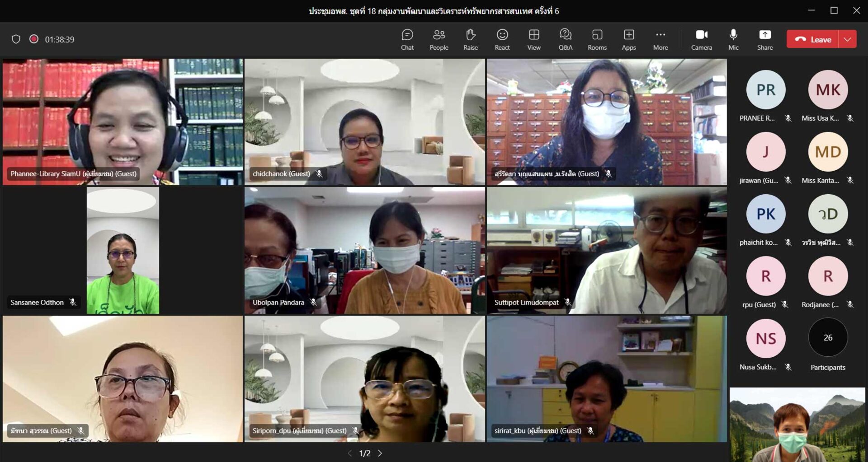
Task: Go to previous page of video gallery
Action: pyautogui.click(x=349, y=453)
